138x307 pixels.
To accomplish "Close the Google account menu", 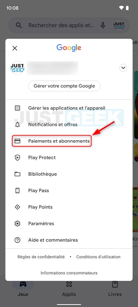I will [14, 48].
